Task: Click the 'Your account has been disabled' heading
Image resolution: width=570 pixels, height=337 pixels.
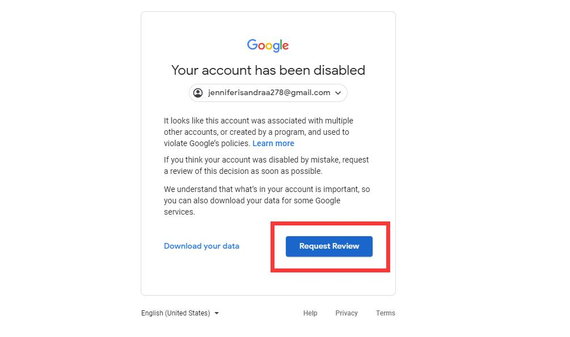Action: pyautogui.click(x=268, y=70)
